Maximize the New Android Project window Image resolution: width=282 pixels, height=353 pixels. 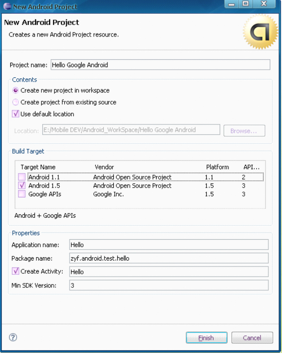click(246, 4)
